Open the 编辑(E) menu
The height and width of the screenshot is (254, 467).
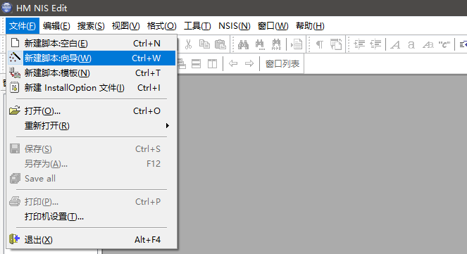[x=56, y=26]
